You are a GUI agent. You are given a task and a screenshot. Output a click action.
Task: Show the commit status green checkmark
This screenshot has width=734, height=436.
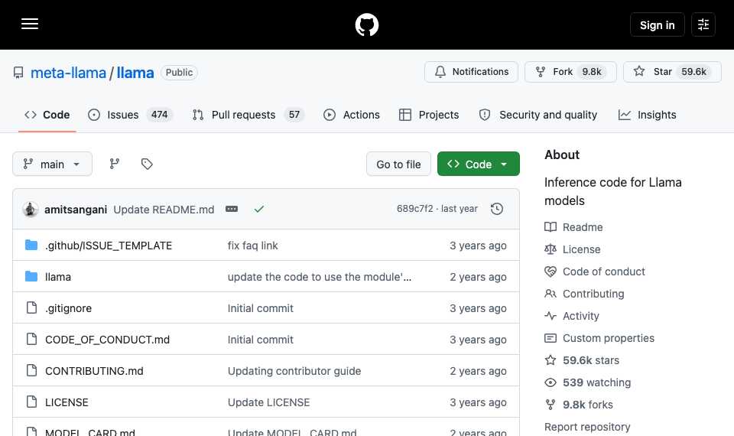pos(259,209)
